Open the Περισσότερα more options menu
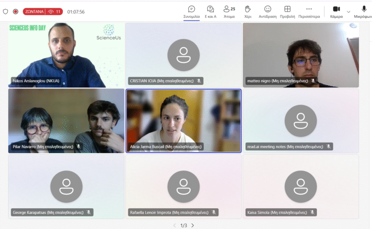 (x=309, y=12)
